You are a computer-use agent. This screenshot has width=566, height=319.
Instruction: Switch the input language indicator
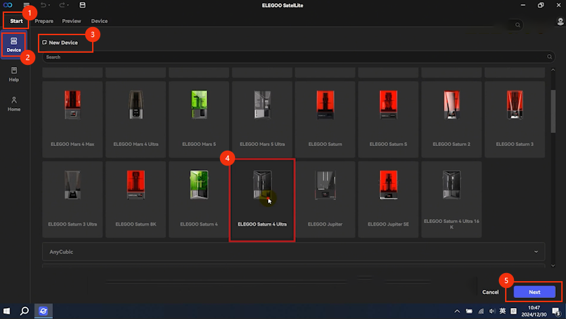coord(502,311)
